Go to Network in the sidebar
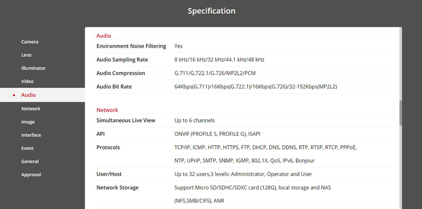 [30, 108]
